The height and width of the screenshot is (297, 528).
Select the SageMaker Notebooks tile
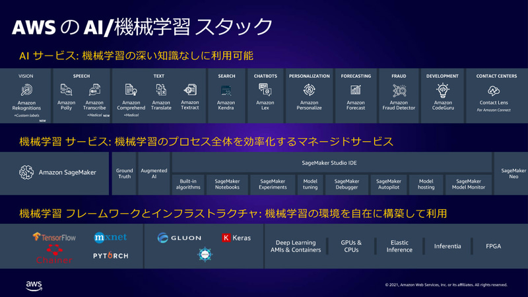[227, 184]
